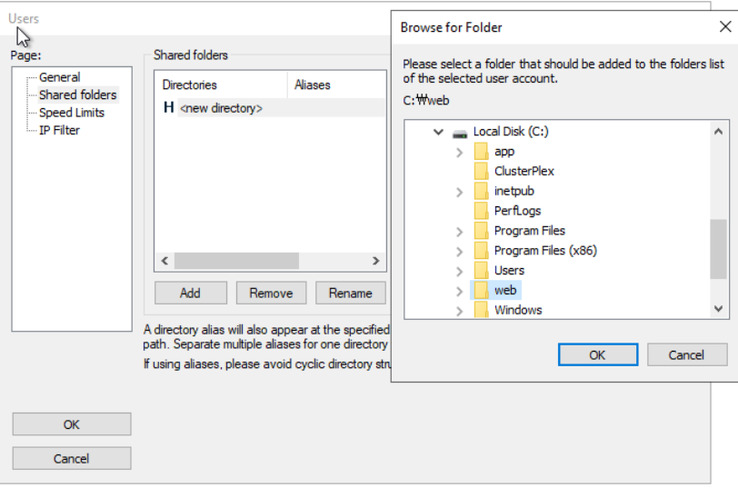Click the folder tree scroll up arrow

(718, 131)
